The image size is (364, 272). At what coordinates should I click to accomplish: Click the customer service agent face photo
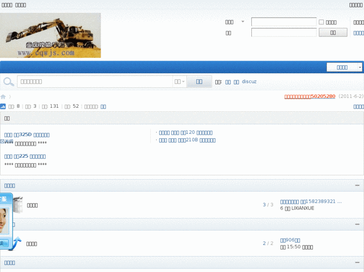pos(4,221)
